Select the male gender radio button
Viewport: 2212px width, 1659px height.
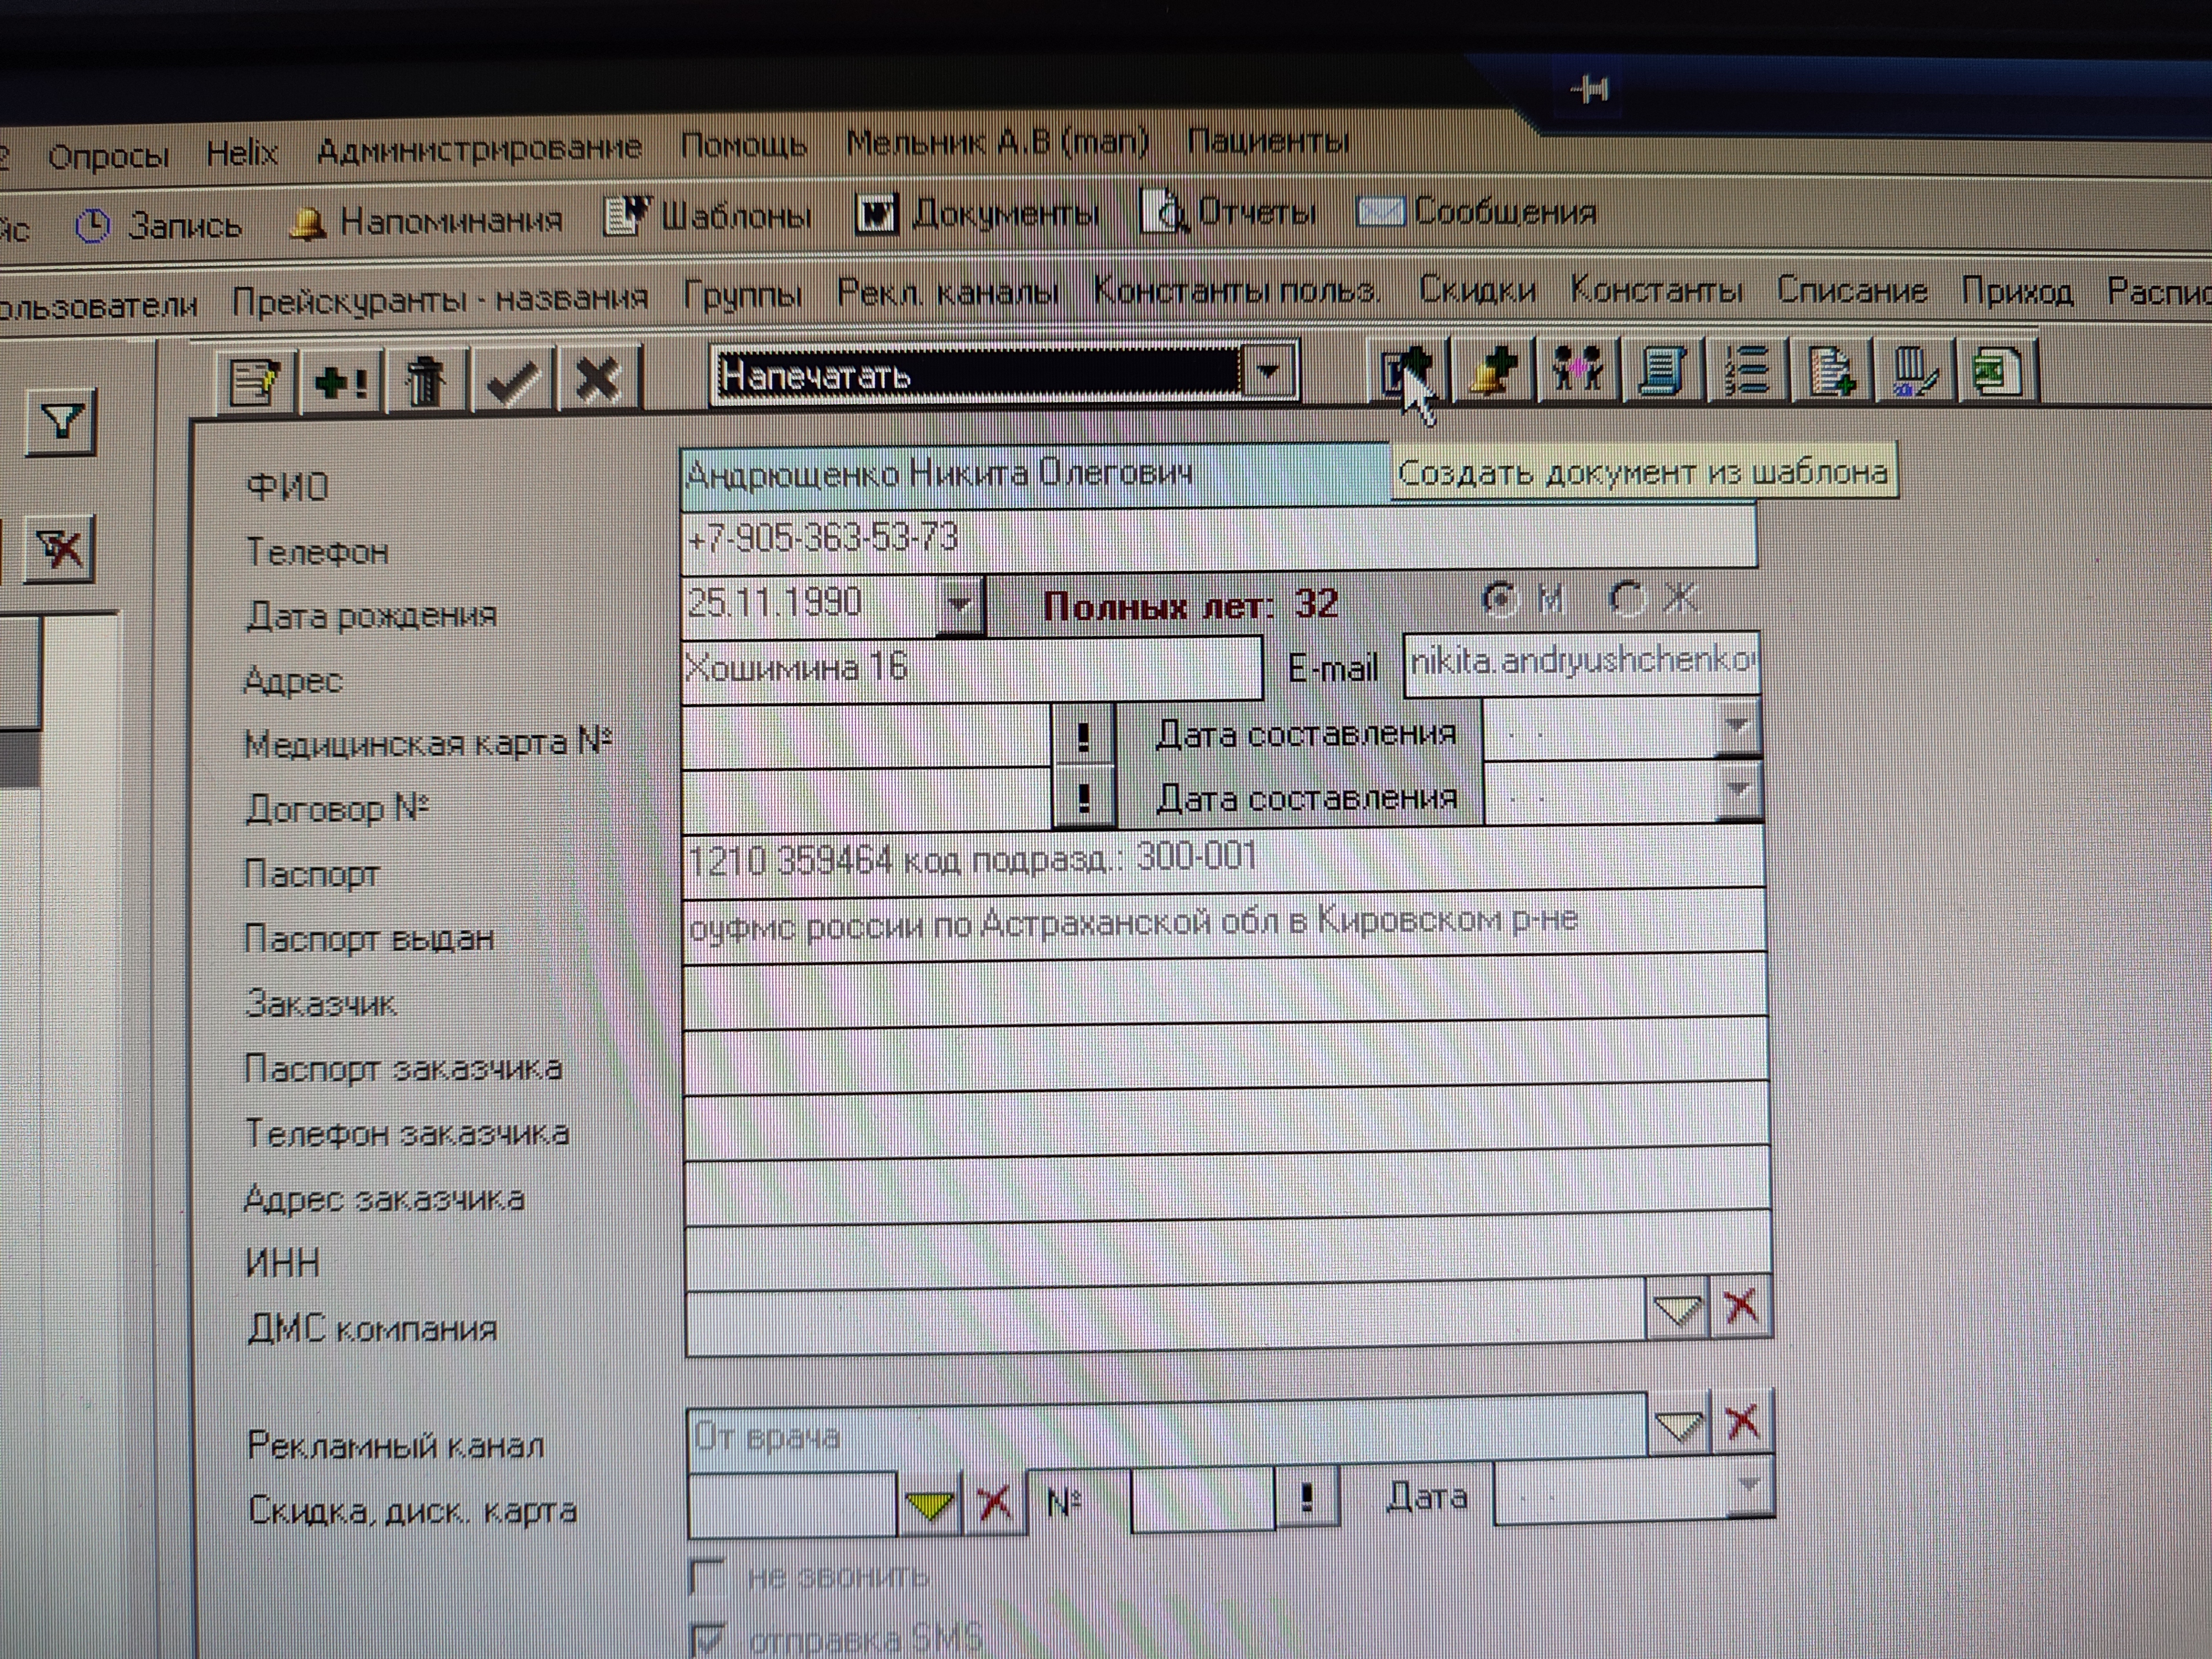point(1499,599)
